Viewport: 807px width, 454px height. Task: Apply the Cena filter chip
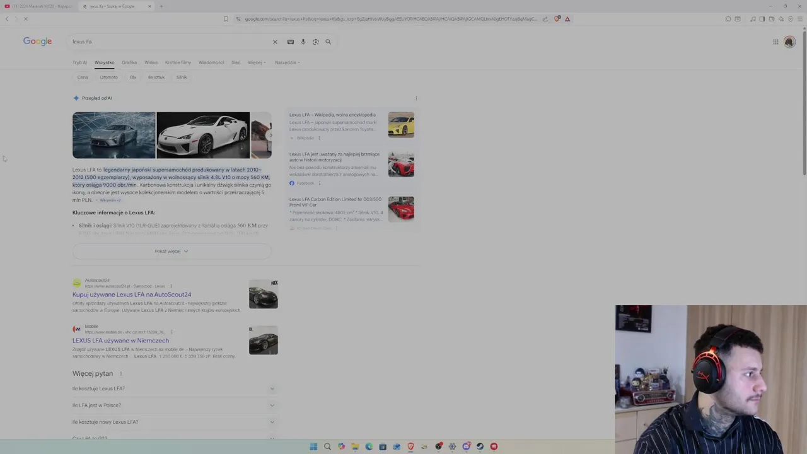tap(83, 77)
